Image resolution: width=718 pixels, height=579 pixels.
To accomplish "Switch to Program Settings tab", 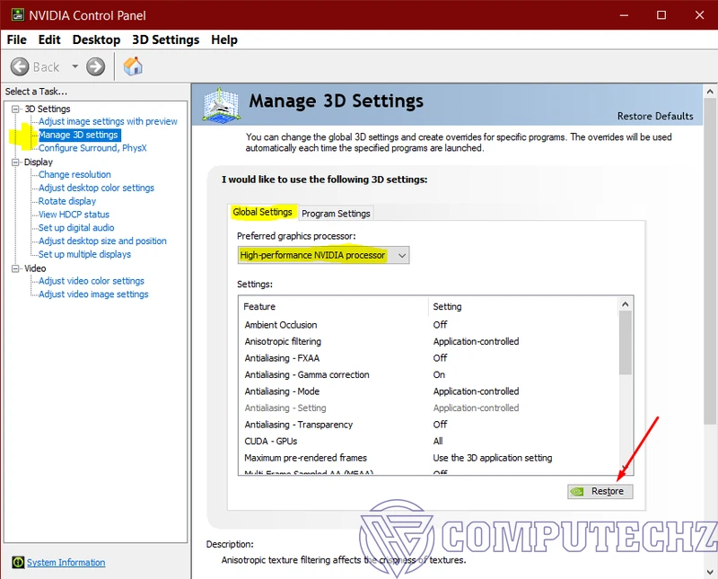I will coord(336,214).
